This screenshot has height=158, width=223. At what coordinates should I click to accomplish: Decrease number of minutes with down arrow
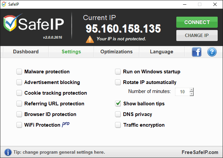tap(191, 94)
